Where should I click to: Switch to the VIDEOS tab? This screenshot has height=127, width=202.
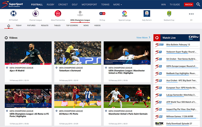point(97,25)
